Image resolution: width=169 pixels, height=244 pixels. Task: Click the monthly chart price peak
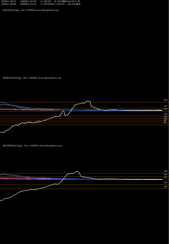click(x=77, y=171)
